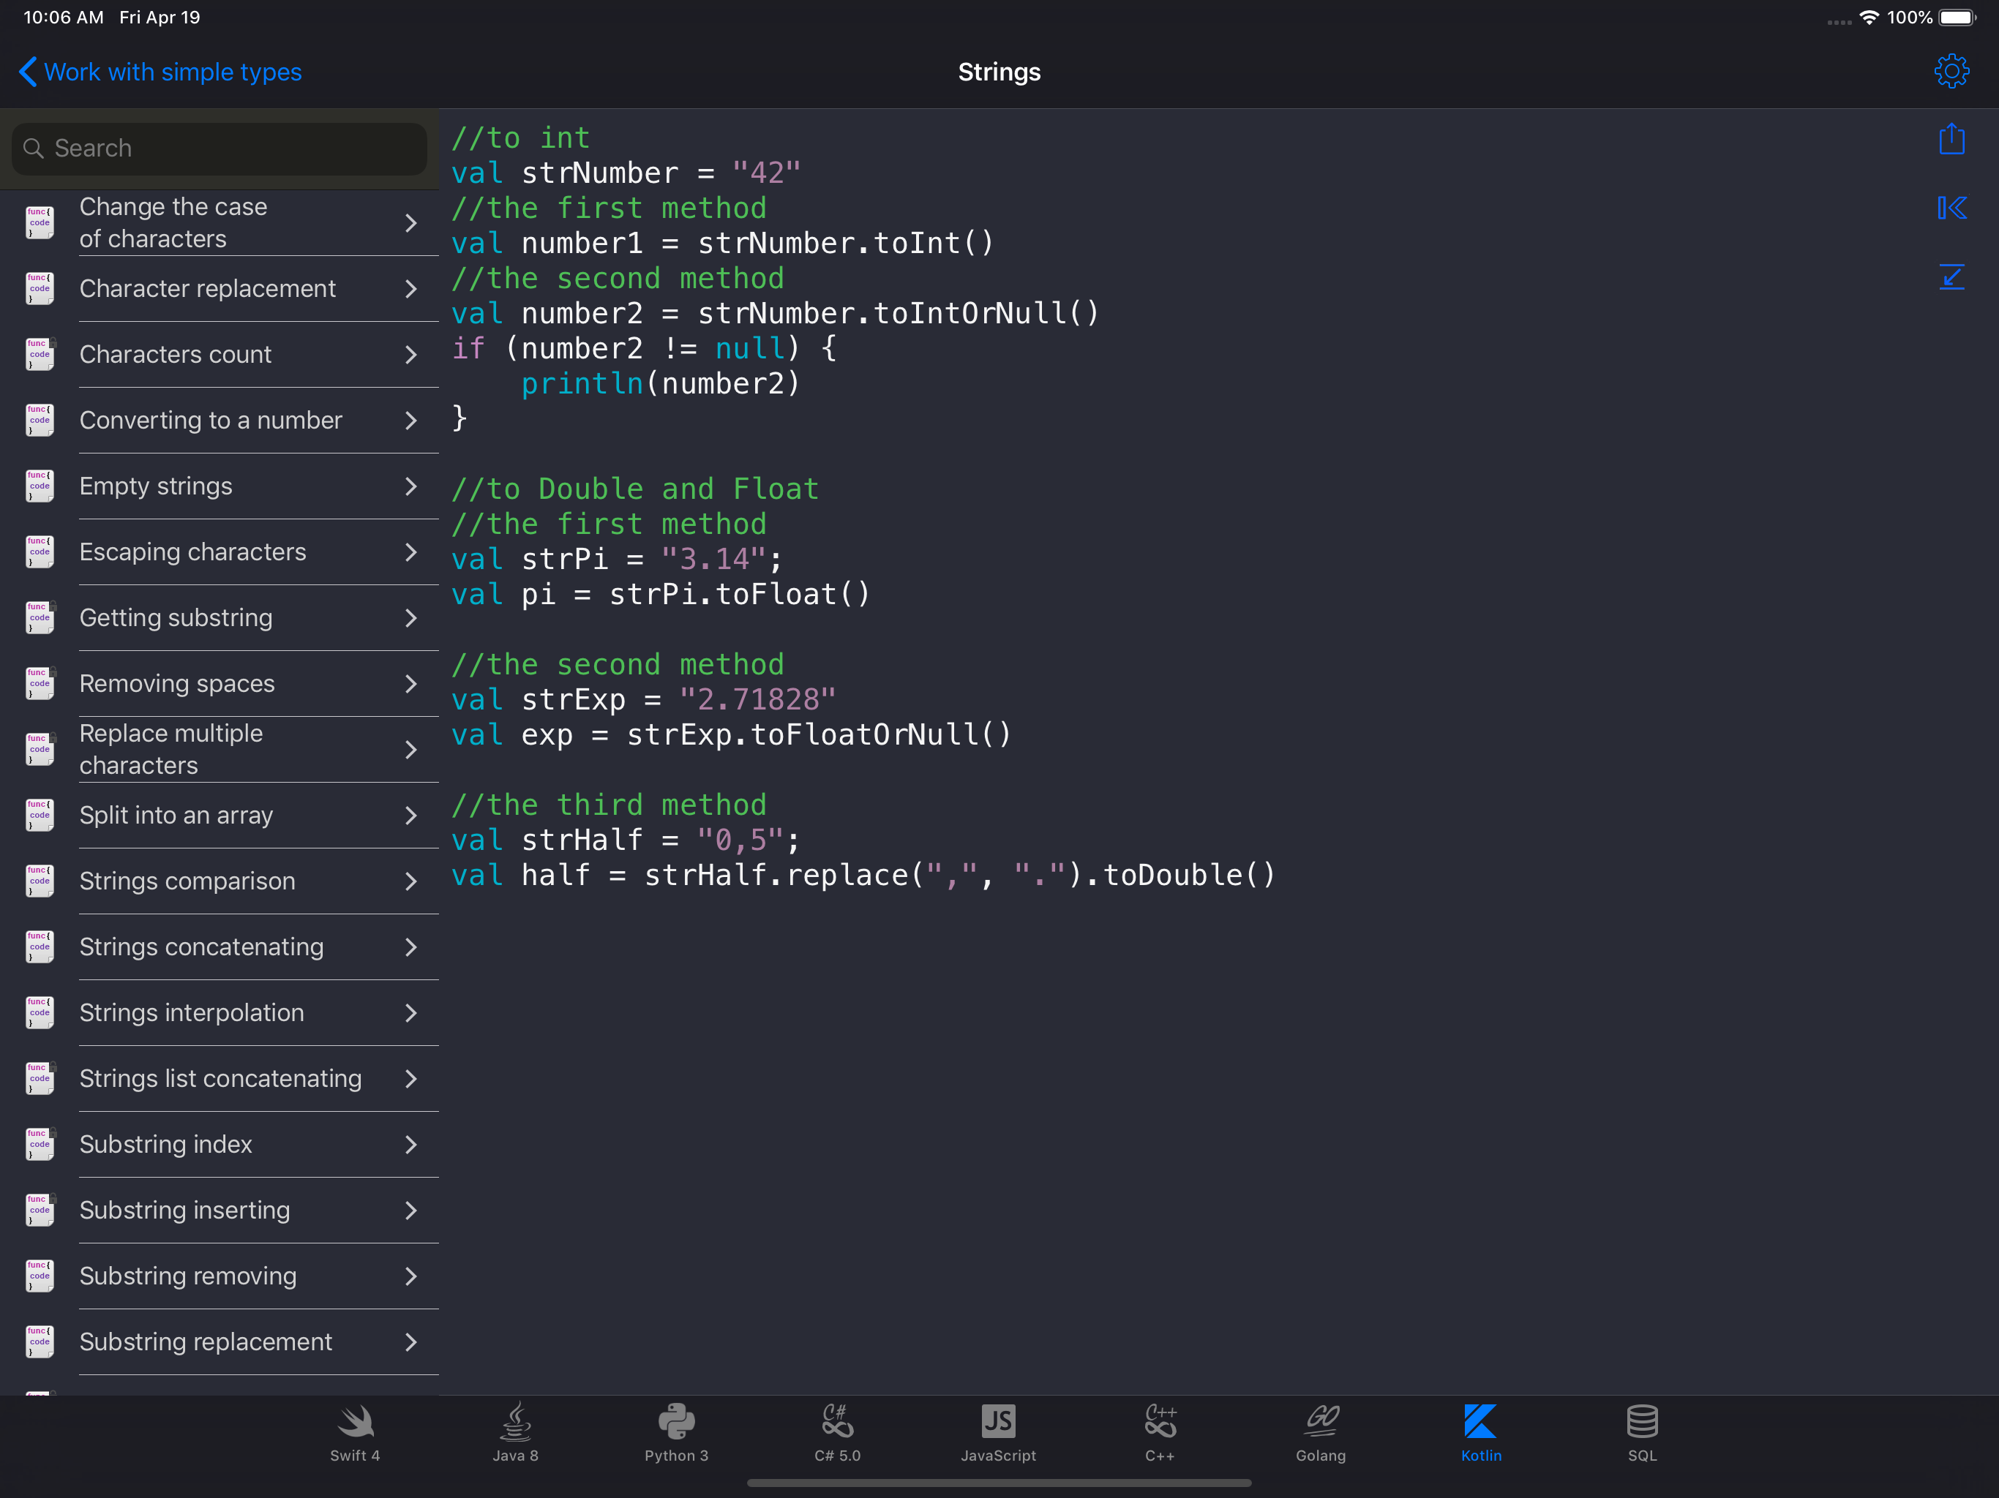
Task: Open the SQL tab
Action: coord(1642,1432)
